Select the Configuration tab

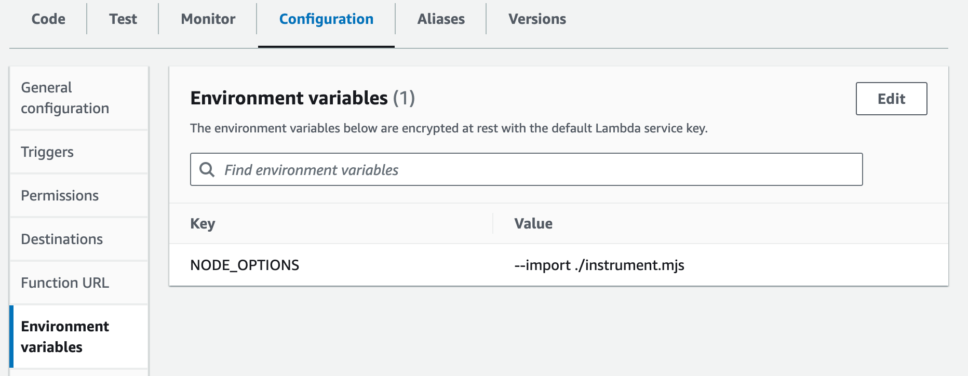[326, 19]
